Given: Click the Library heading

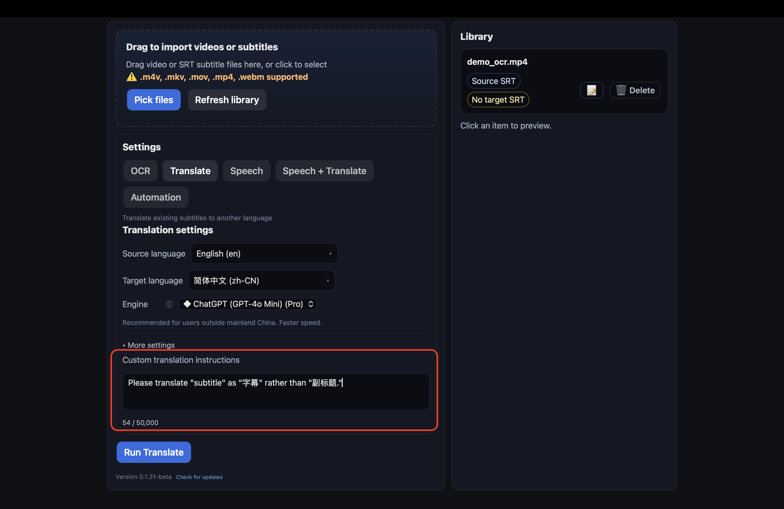Looking at the screenshot, I should pos(476,37).
